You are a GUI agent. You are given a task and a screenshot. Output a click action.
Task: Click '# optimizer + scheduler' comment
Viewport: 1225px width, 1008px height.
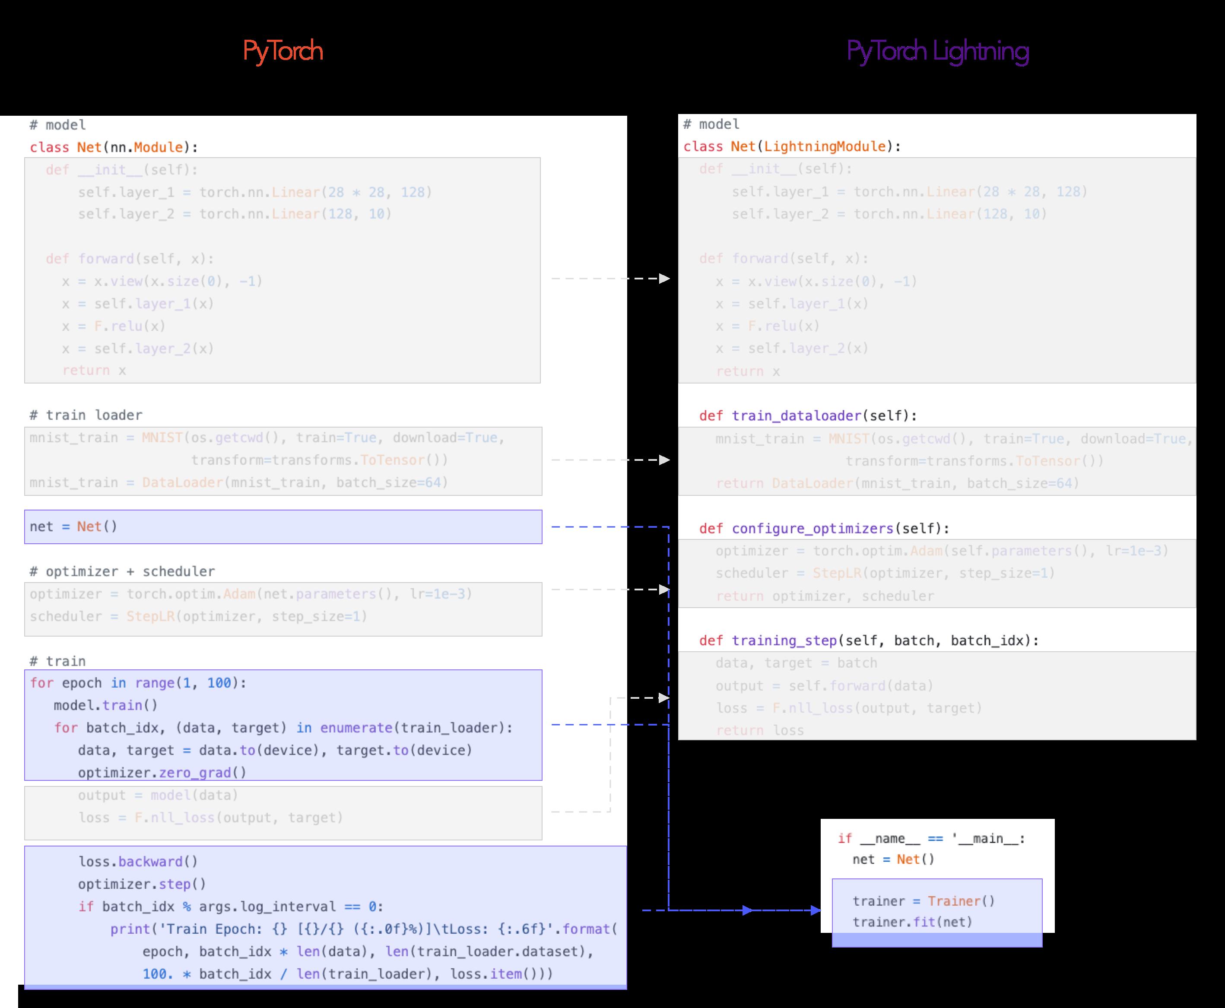123,571
